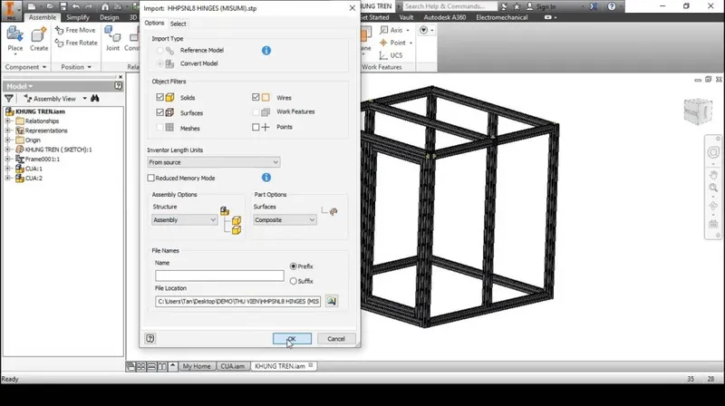Uncheck the Surfaces object filter
725x406 pixels.
pyautogui.click(x=160, y=112)
